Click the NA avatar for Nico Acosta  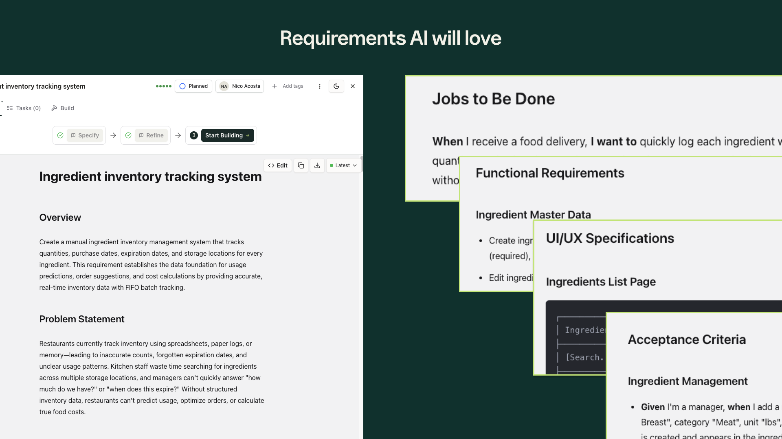pyautogui.click(x=224, y=86)
